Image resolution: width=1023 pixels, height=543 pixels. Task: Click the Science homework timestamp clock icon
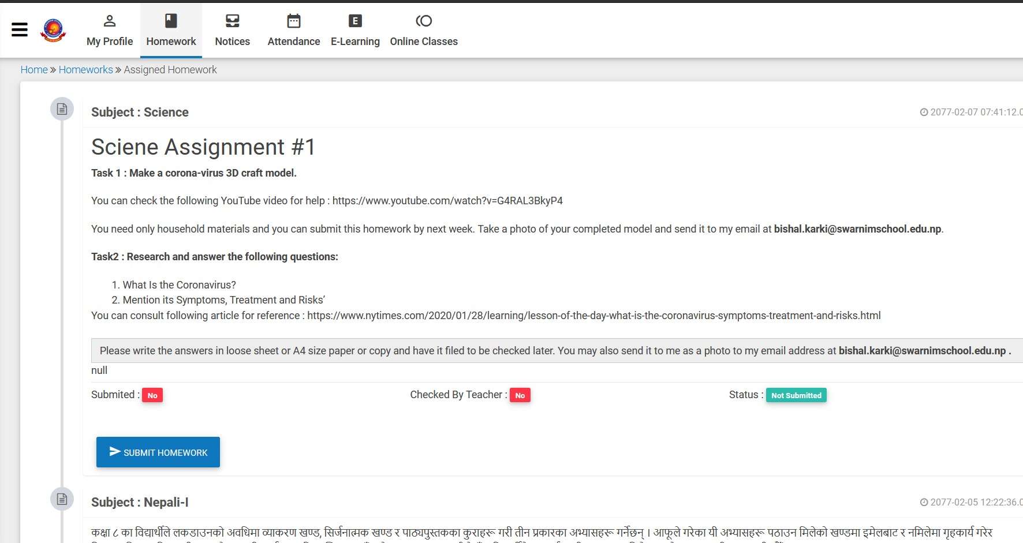coord(924,113)
